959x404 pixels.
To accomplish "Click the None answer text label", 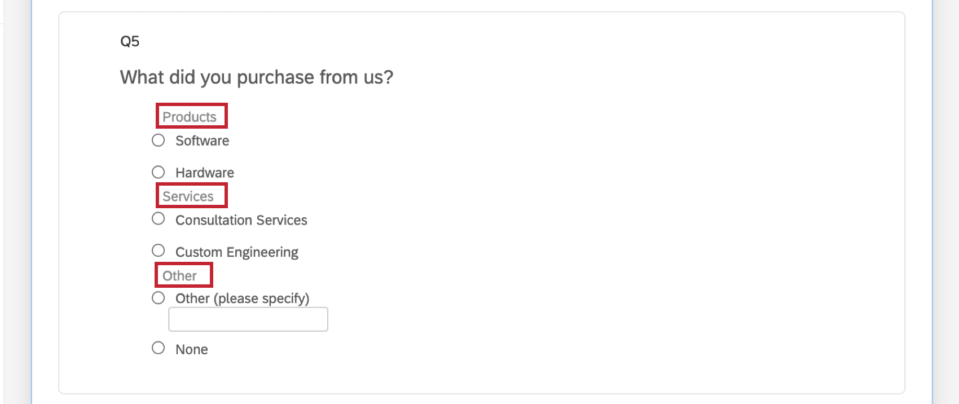I will point(192,349).
